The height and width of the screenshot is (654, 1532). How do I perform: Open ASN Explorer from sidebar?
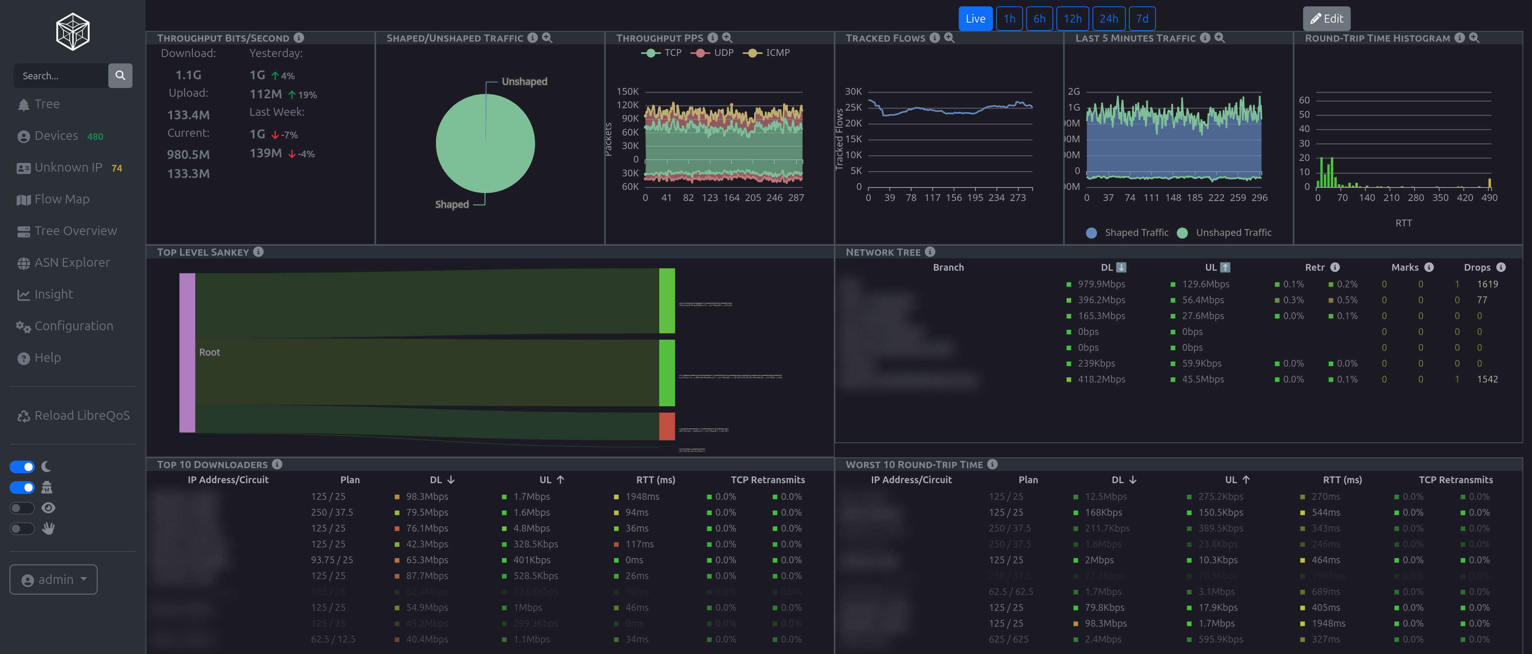pyautogui.click(x=72, y=262)
